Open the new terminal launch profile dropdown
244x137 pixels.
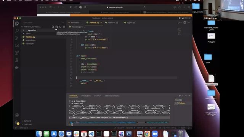(182, 96)
